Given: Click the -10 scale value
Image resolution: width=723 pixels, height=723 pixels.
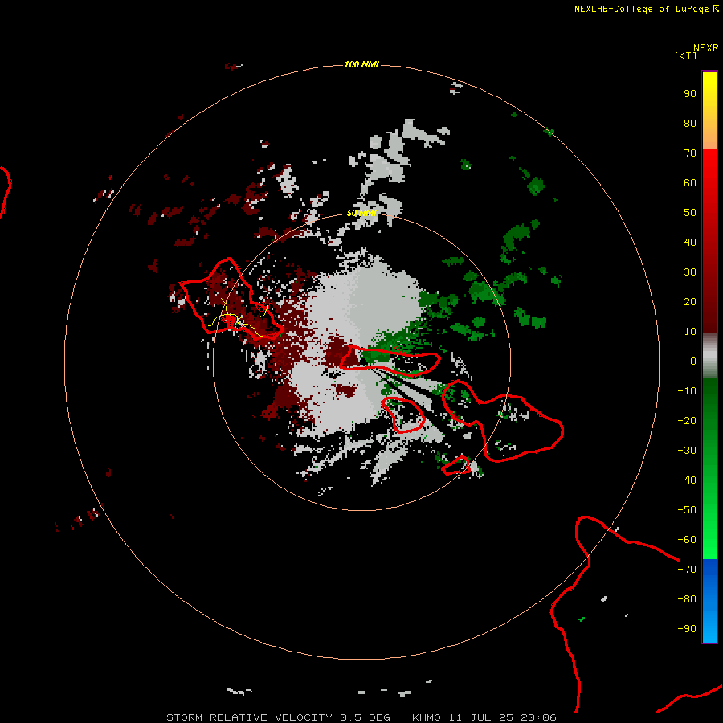Looking at the screenshot, I should 687,391.
